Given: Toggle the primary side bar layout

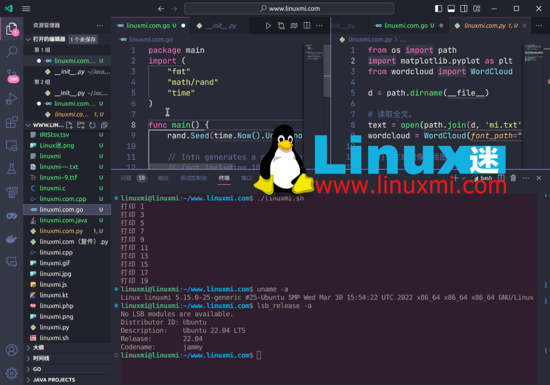Looking at the screenshot, I should click(x=438, y=9).
